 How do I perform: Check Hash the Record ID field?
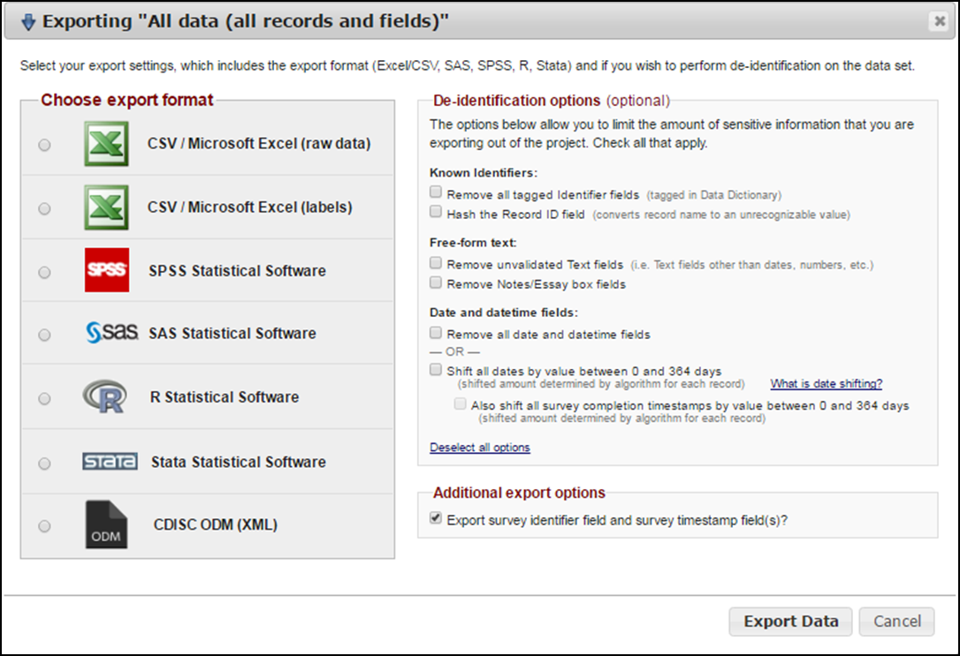click(435, 212)
